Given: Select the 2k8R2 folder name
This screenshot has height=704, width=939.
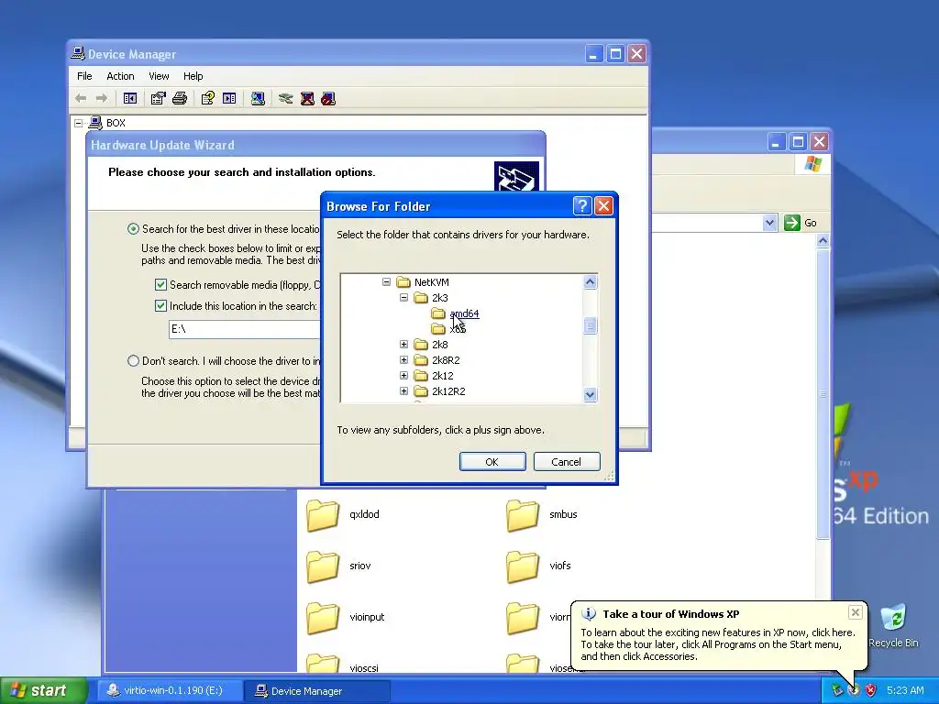Looking at the screenshot, I should point(446,359).
